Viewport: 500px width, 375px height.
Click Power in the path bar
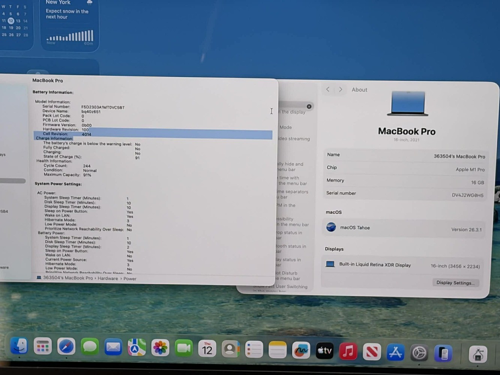(130, 279)
